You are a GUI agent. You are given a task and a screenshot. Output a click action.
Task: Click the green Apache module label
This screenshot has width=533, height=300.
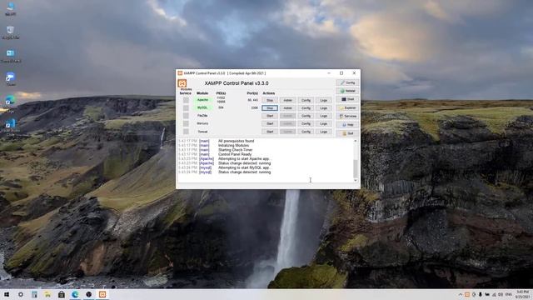202,100
